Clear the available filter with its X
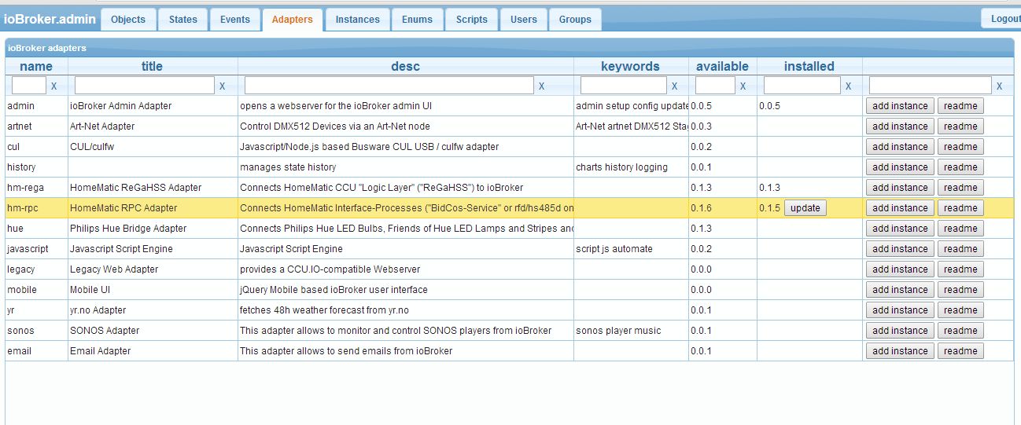 (x=743, y=86)
